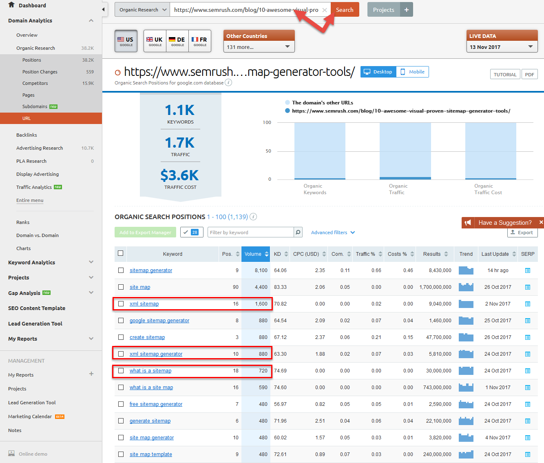Click the Export icon above the keyword table
544x463 pixels.
pos(522,232)
